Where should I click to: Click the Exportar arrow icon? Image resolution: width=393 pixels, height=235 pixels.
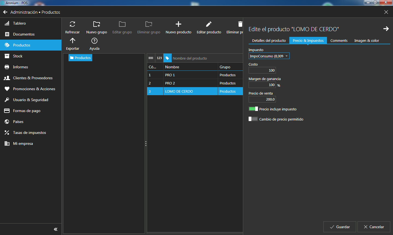(x=72, y=41)
